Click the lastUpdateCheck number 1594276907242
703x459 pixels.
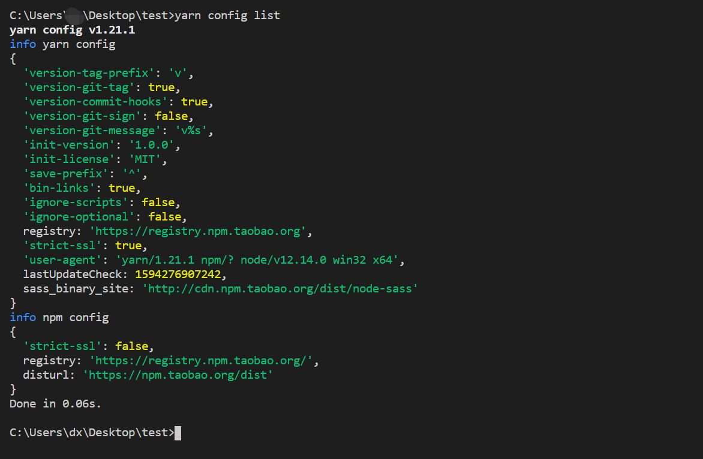(178, 274)
